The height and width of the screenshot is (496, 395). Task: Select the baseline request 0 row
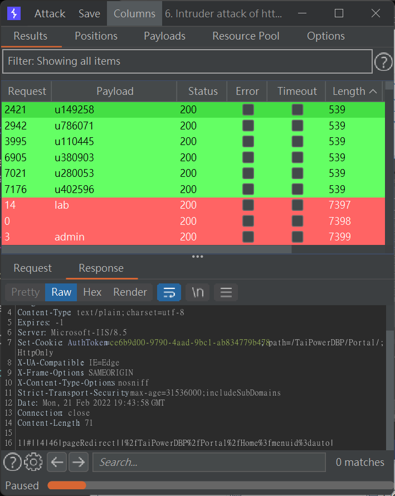click(193, 221)
